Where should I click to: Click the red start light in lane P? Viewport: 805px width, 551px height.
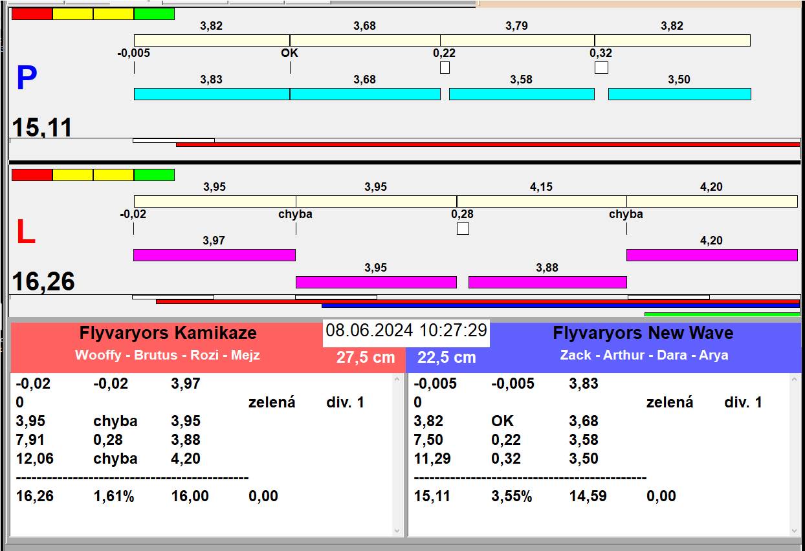(x=32, y=14)
